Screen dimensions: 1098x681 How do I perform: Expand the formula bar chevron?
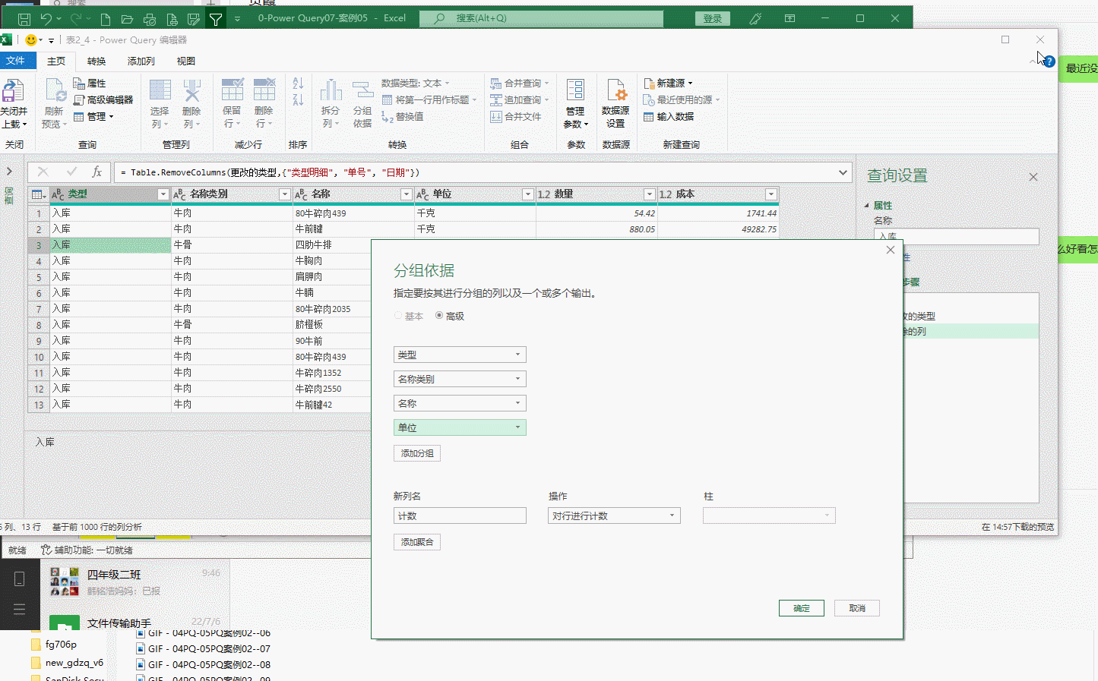tap(843, 172)
